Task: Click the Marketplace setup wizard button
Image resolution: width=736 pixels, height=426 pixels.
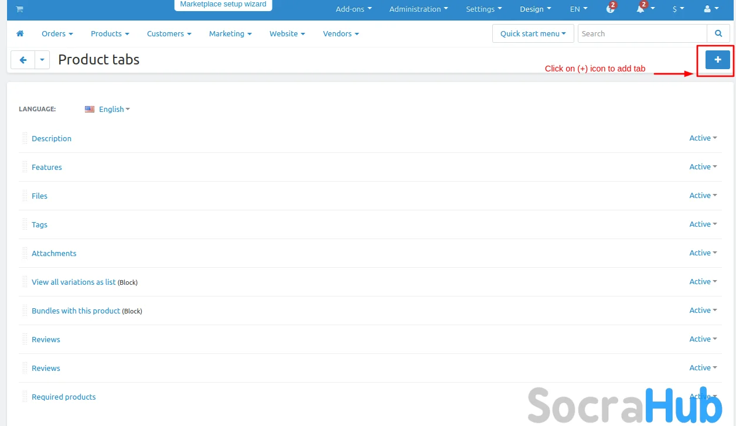Action: [x=223, y=5]
